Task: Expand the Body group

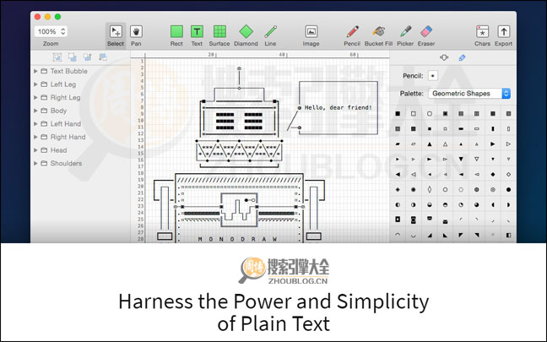Action: coord(35,111)
